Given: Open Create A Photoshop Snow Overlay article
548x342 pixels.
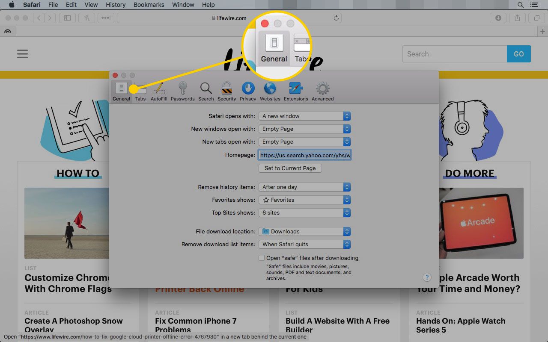Looking at the screenshot, I should click(74, 325).
